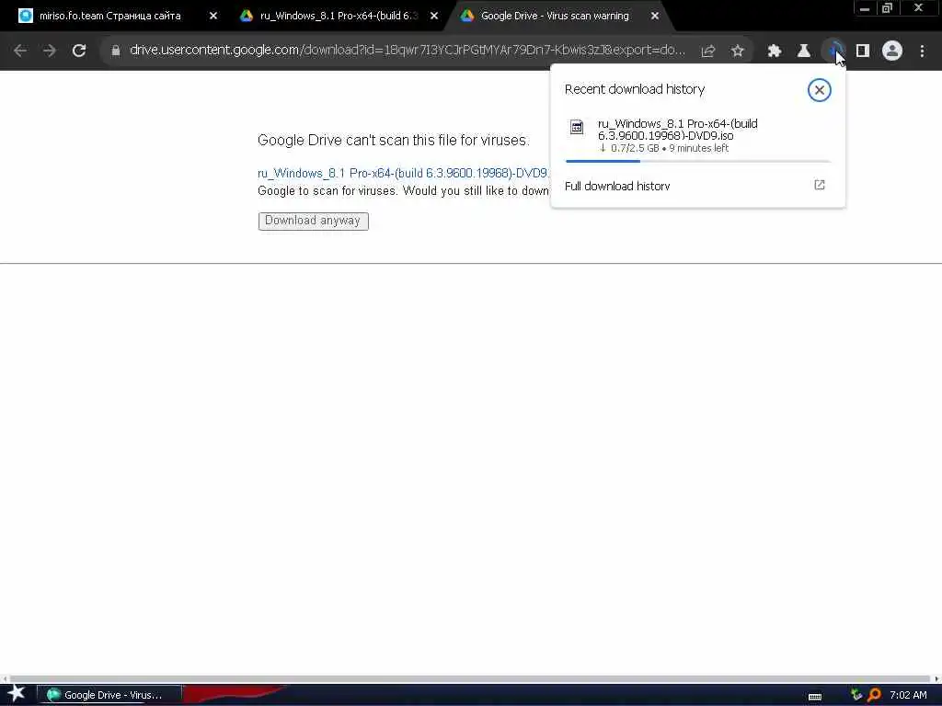942x706 pixels.
Task: Switch to miriso.fo.team tab
Action: pos(110,17)
